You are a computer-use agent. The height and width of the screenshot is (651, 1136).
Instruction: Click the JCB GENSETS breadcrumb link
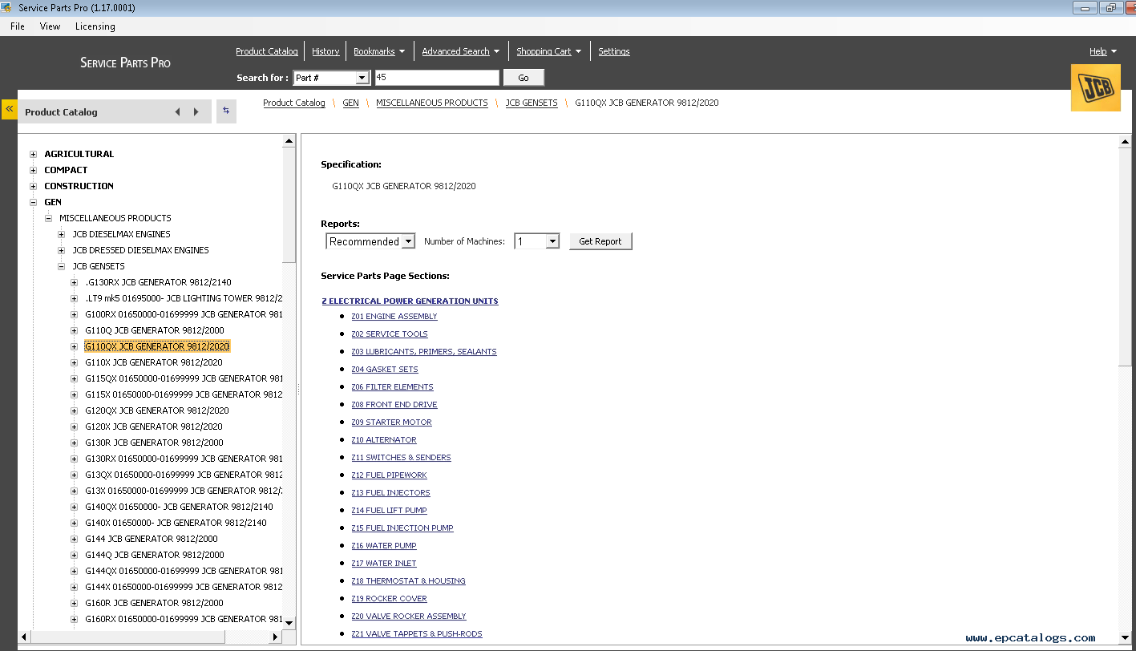(532, 103)
